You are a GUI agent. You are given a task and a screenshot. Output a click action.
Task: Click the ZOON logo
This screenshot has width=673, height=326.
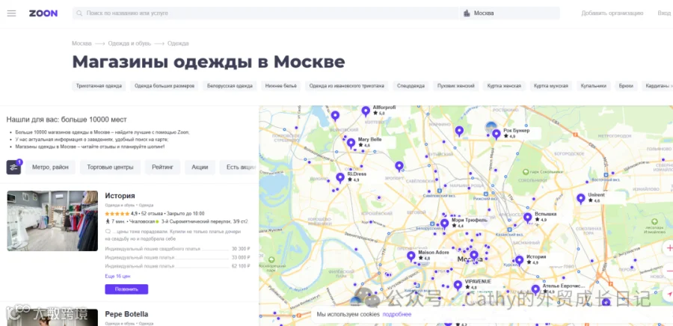[x=43, y=13]
